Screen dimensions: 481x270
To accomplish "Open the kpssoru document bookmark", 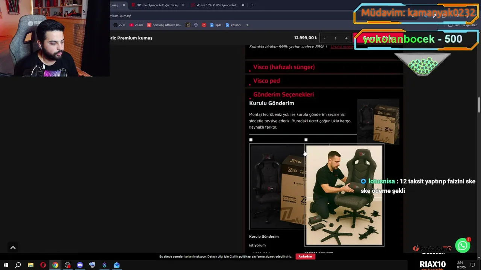I will click(x=234, y=25).
